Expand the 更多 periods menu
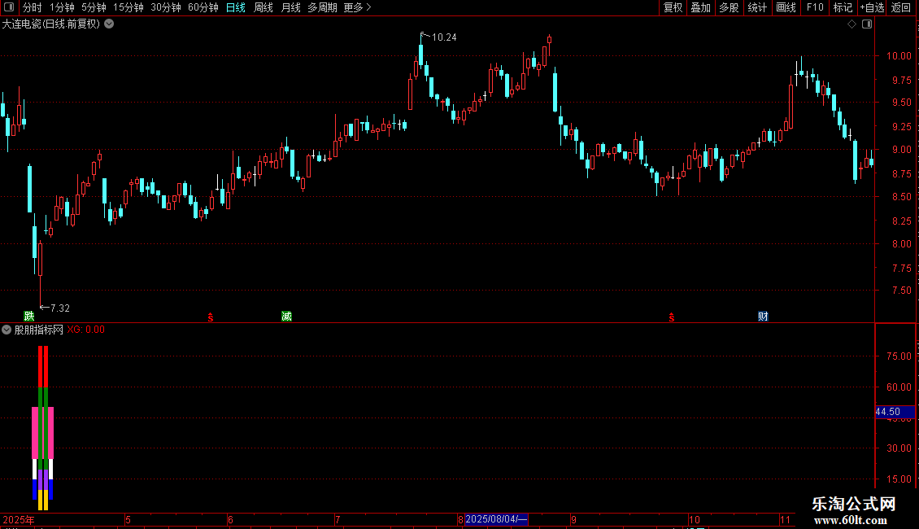 click(357, 7)
